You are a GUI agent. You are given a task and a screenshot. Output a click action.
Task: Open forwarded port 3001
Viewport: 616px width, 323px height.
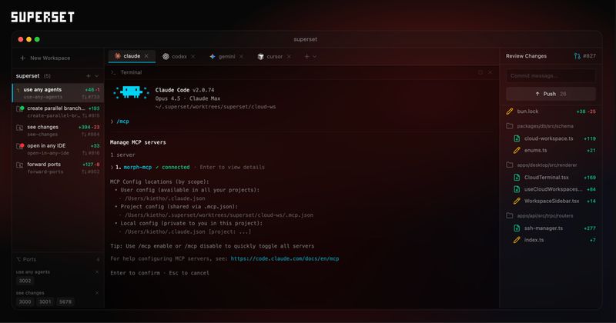click(x=45, y=301)
